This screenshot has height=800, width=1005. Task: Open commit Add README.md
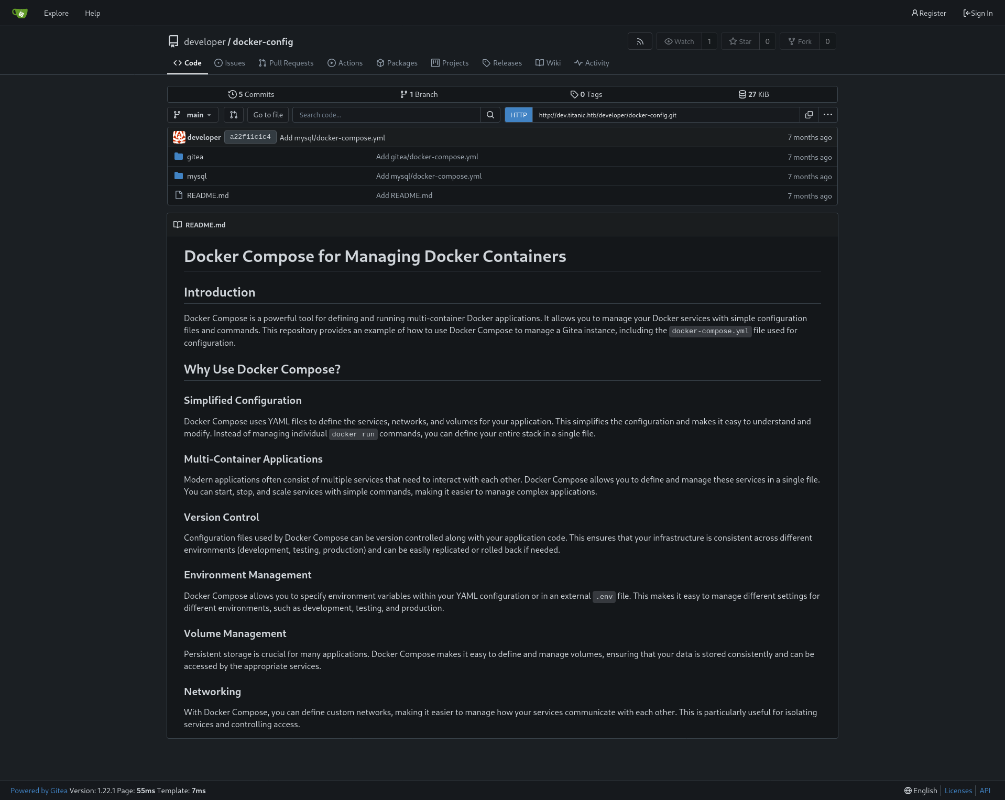coord(404,195)
